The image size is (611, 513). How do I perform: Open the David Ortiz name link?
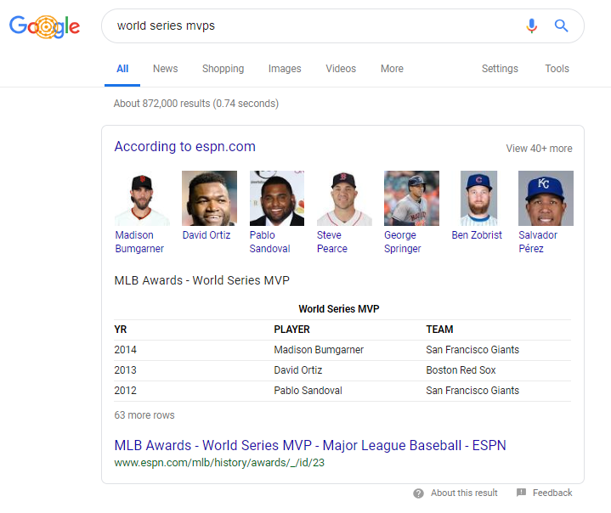(206, 235)
